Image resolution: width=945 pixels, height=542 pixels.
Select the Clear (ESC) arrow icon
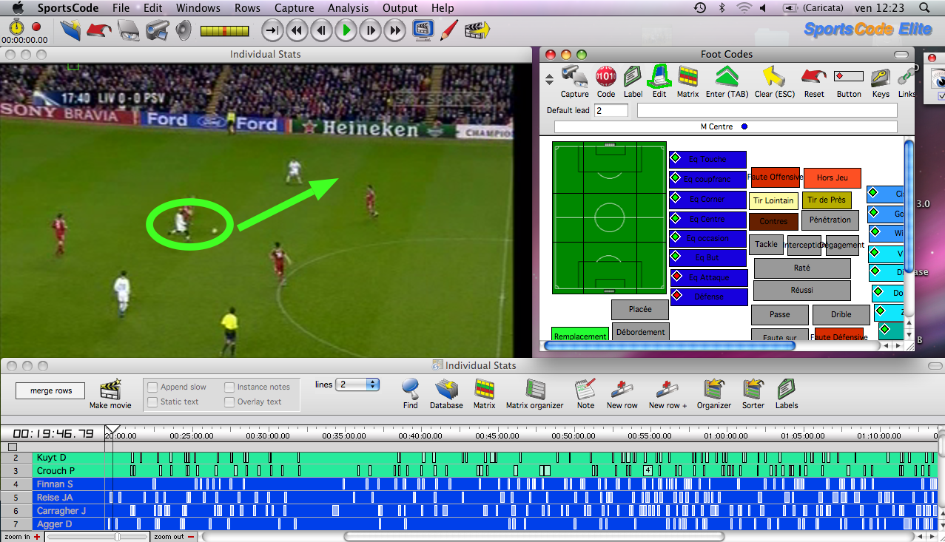coord(773,76)
